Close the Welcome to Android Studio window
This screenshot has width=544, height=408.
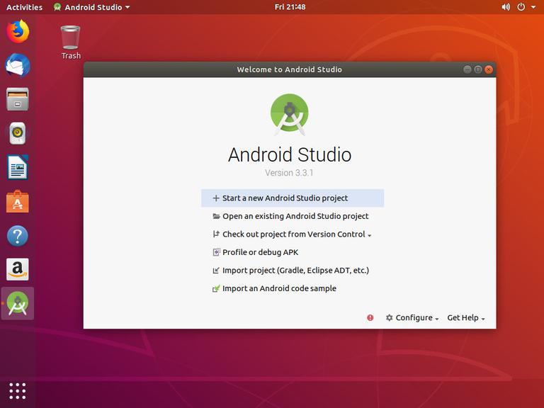click(489, 69)
